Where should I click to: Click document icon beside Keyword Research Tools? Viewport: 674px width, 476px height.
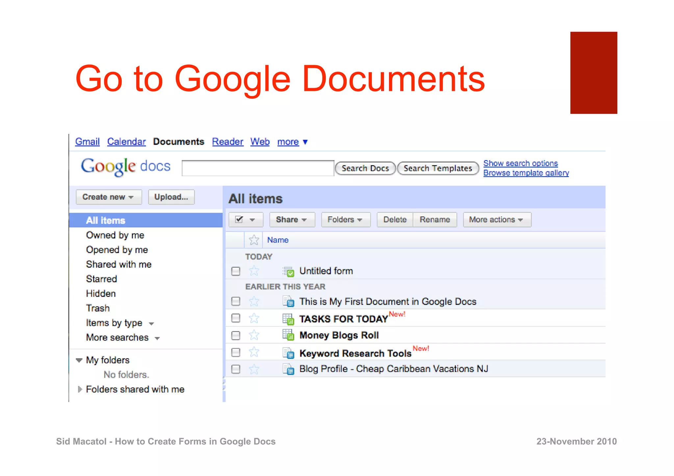tap(288, 353)
